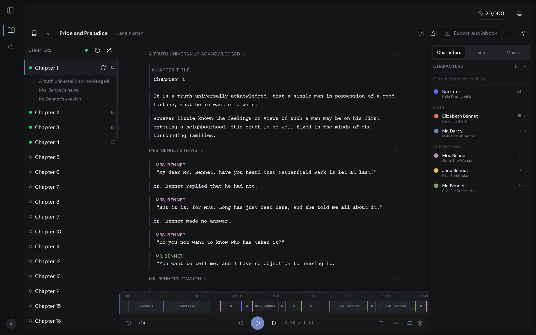Skip to next track

coord(275,323)
